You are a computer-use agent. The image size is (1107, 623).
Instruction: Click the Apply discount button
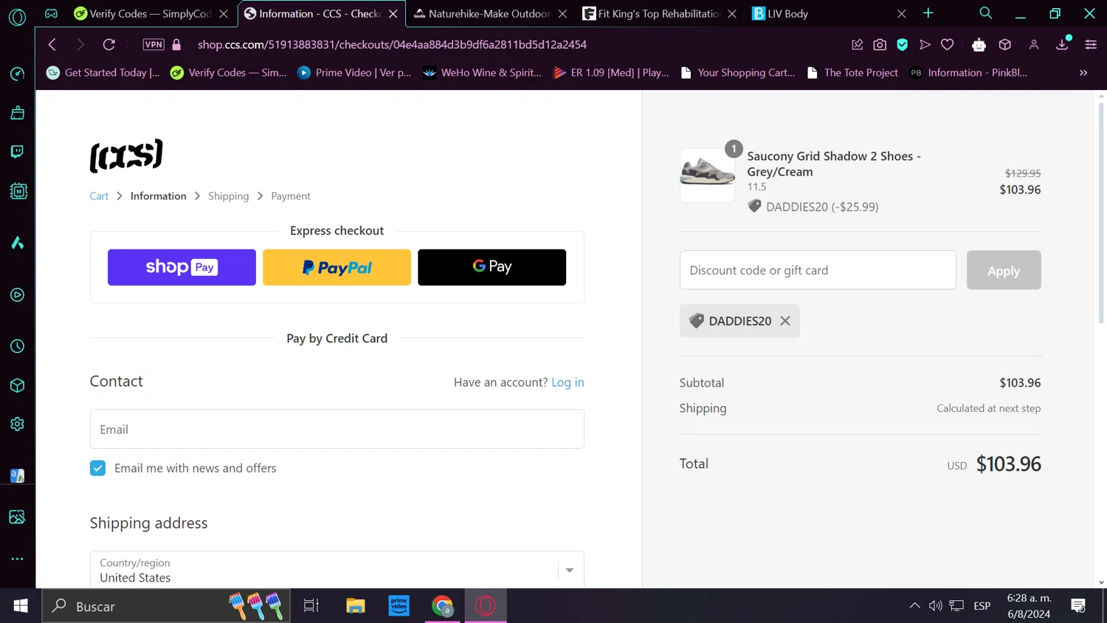tap(1004, 270)
